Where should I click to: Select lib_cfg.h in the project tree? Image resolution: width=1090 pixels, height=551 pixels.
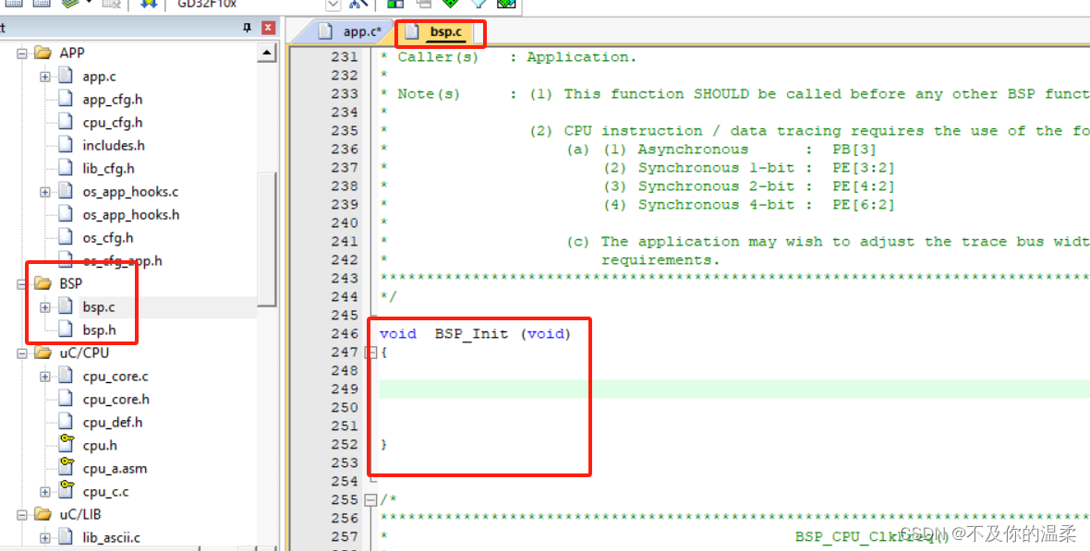(108, 168)
